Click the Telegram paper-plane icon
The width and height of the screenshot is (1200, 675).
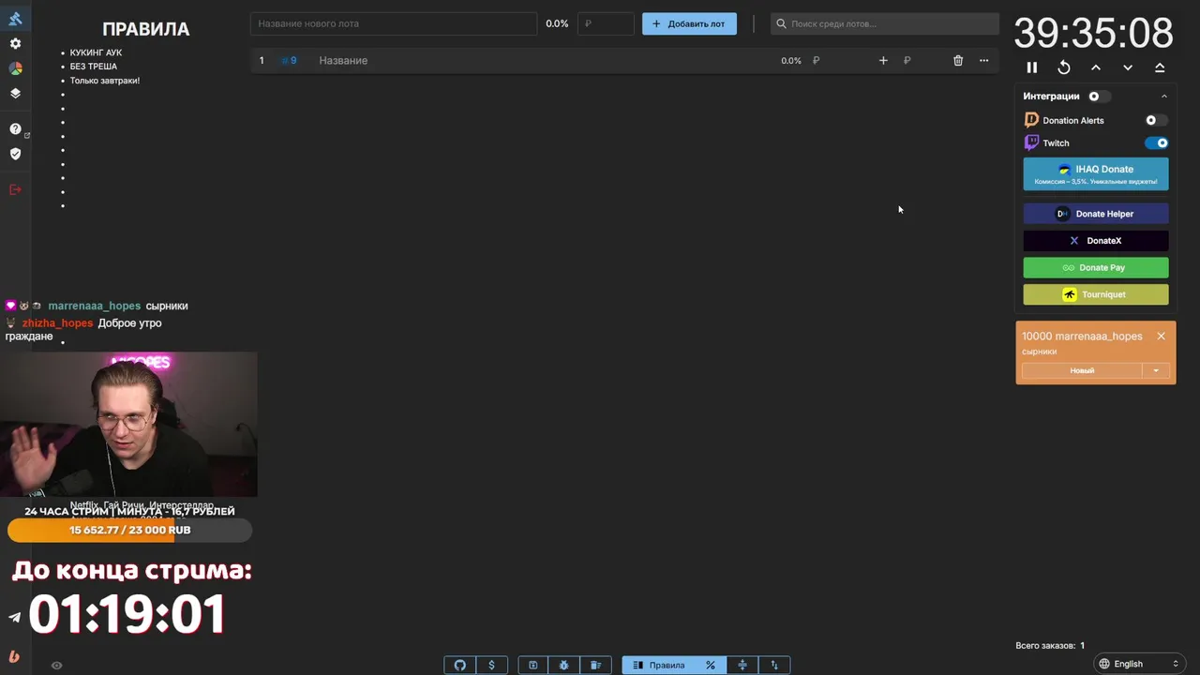click(x=14, y=617)
